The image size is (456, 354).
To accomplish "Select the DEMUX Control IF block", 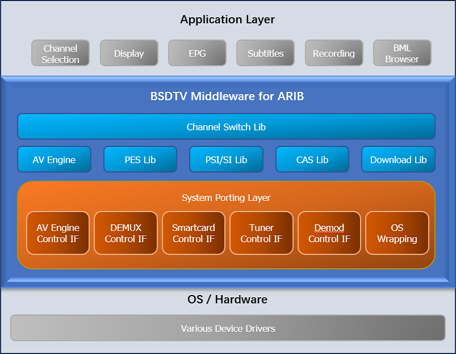I will (x=125, y=233).
